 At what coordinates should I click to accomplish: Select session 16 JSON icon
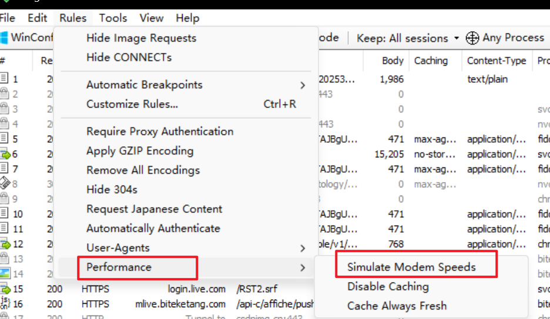click(5, 303)
